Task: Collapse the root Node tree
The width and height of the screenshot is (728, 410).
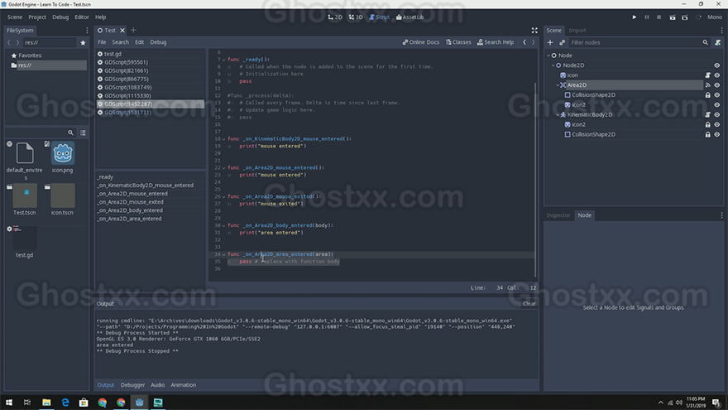Action: (x=548, y=55)
